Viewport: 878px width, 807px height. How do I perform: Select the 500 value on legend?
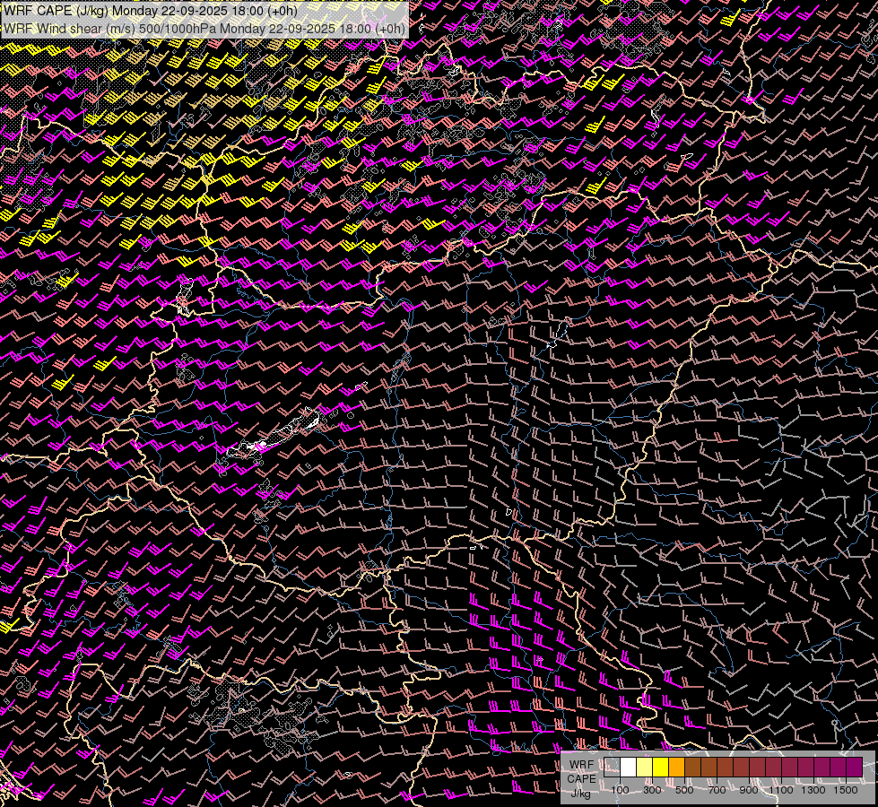684,789
